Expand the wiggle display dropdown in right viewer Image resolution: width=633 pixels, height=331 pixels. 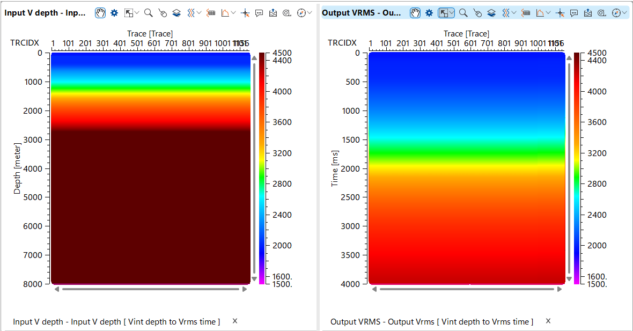(513, 12)
